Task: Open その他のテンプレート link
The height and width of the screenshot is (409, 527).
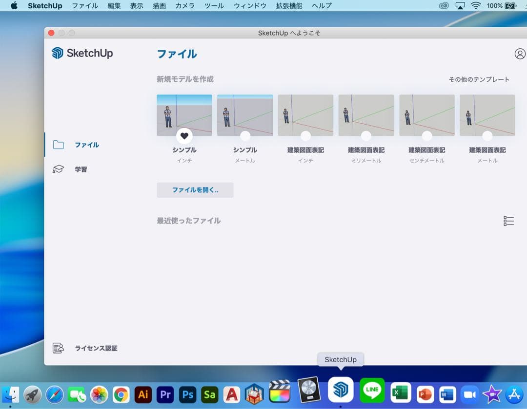Action: pyautogui.click(x=479, y=79)
